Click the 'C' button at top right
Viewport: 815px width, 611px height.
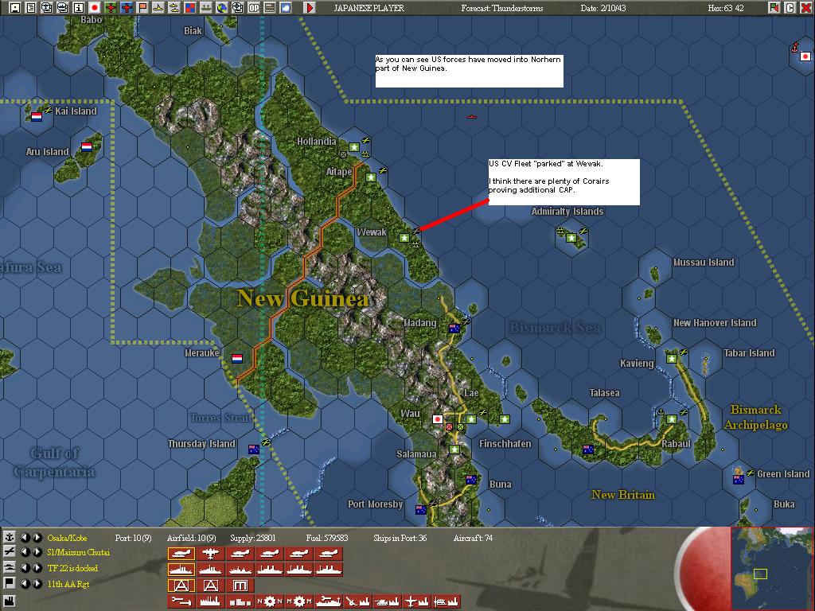pos(790,7)
